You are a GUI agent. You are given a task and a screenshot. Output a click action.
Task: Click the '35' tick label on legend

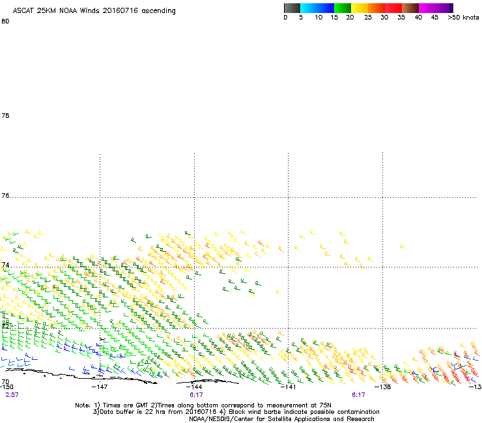[x=401, y=18]
